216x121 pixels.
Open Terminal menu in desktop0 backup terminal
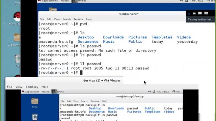[x=95, y=101]
